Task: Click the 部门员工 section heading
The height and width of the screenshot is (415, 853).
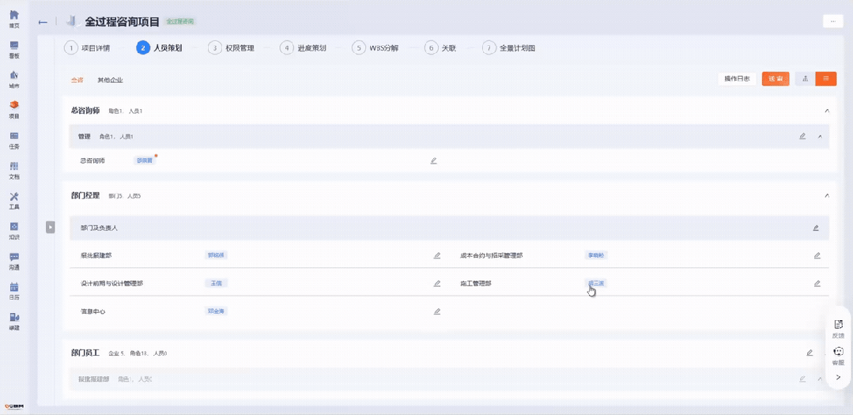Action: 85,353
